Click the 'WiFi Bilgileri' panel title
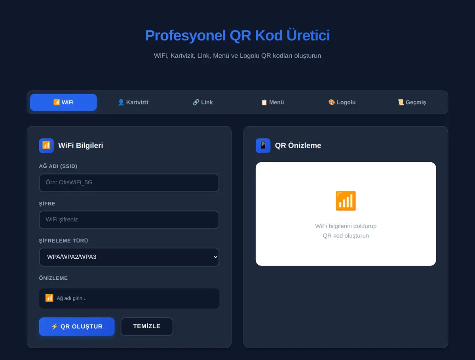475x360 pixels. point(81,146)
